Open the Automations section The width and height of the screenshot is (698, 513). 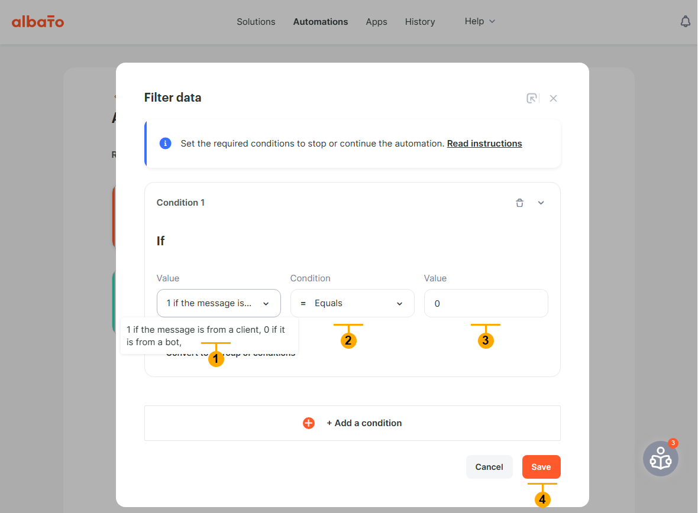tap(321, 22)
